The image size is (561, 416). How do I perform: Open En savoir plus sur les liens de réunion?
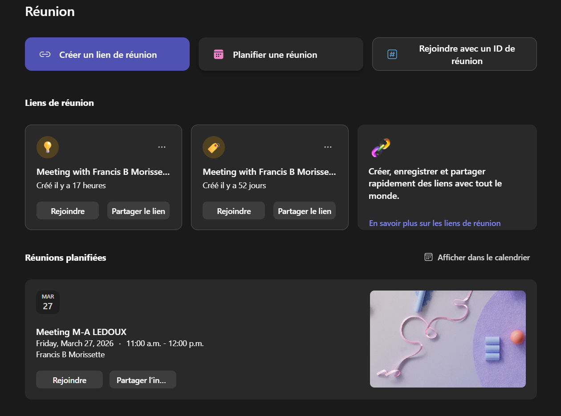(435, 223)
